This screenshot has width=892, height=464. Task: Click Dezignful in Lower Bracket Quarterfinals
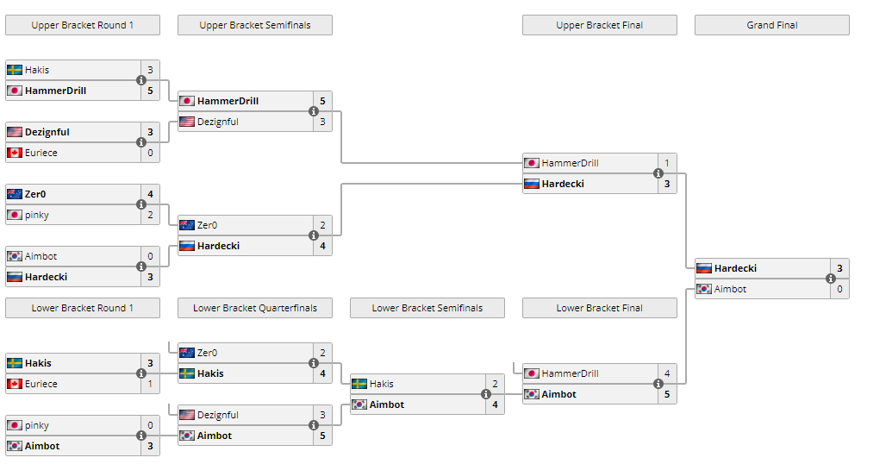click(218, 415)
